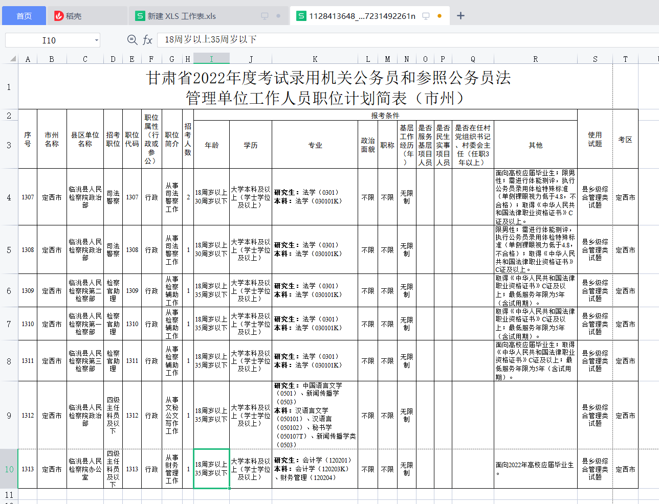Click the 序号 header cell
The image size is (659, 504).
28,139
